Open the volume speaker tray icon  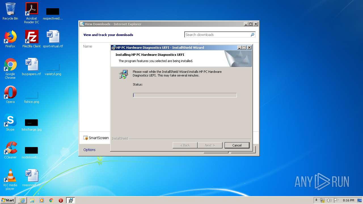(329, 200)
